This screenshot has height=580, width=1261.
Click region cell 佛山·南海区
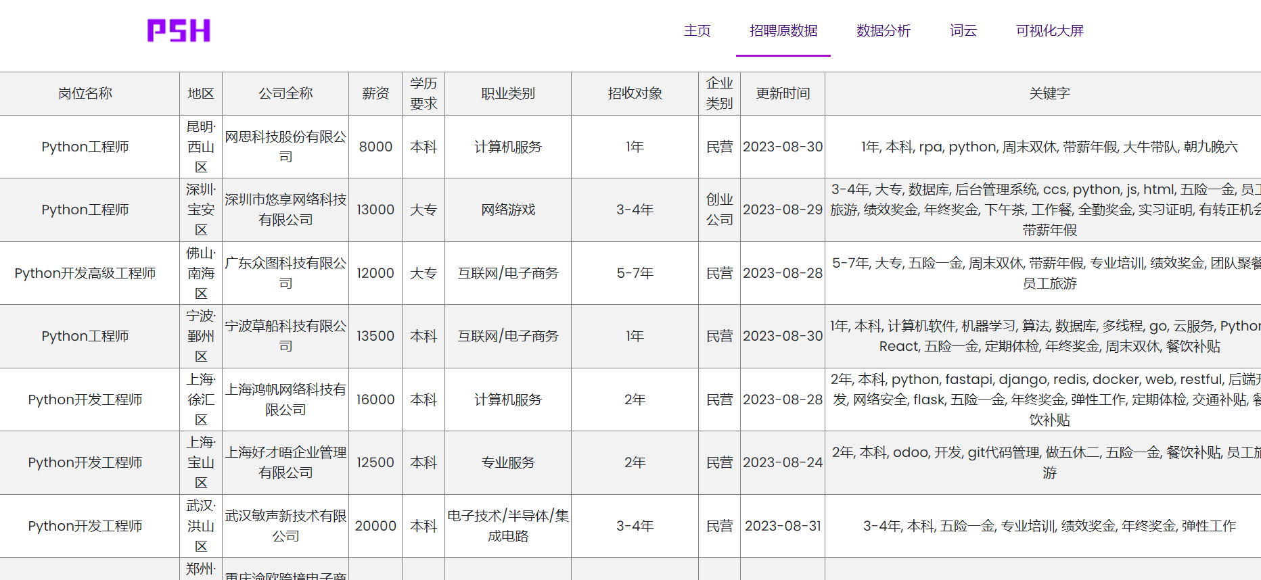pos(201,273)
